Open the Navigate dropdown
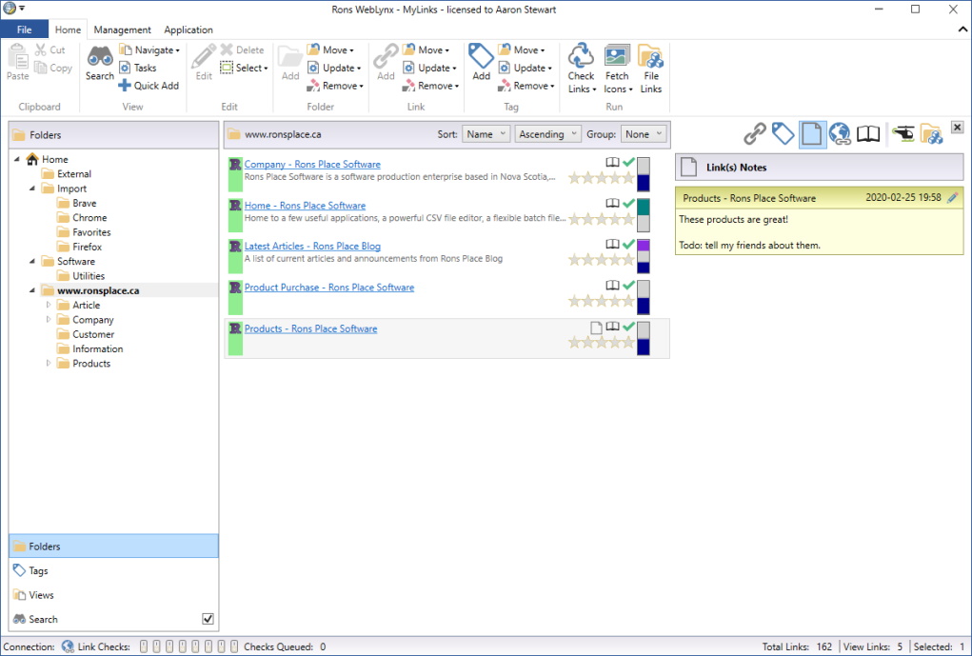The height and width of the screenshot is (656, 972). [149, 50]
